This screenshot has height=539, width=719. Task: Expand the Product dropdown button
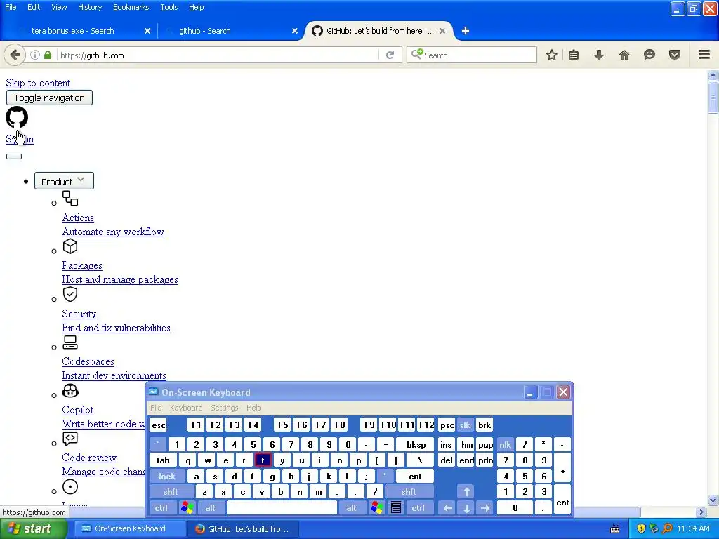point(64,180)
